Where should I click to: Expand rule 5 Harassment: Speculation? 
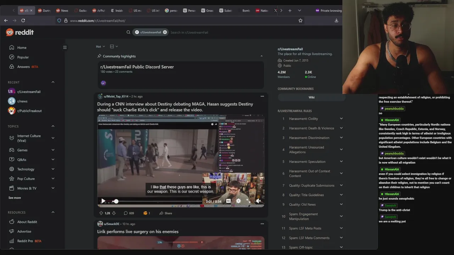(x=341, y=161)
